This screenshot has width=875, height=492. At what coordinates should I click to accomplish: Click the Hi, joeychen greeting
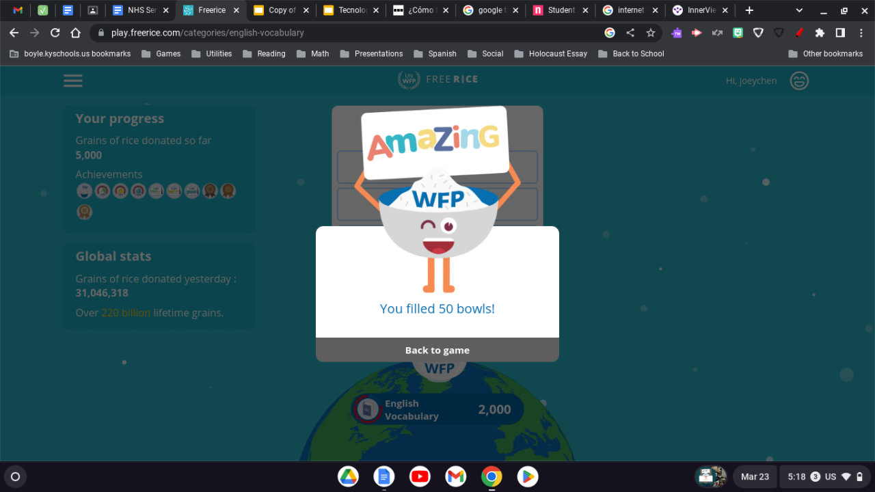pos(751,81)
